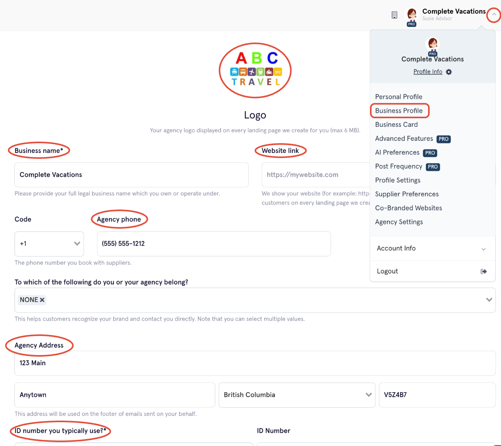Click the PRO badge beside Post Frequency
The width and height of the screenshot is (501, 446).
click(x=433, y=167)
